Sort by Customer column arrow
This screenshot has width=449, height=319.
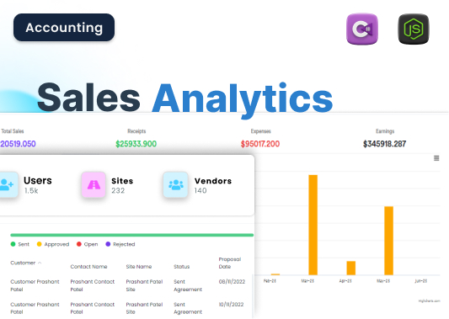coord(40,263)
